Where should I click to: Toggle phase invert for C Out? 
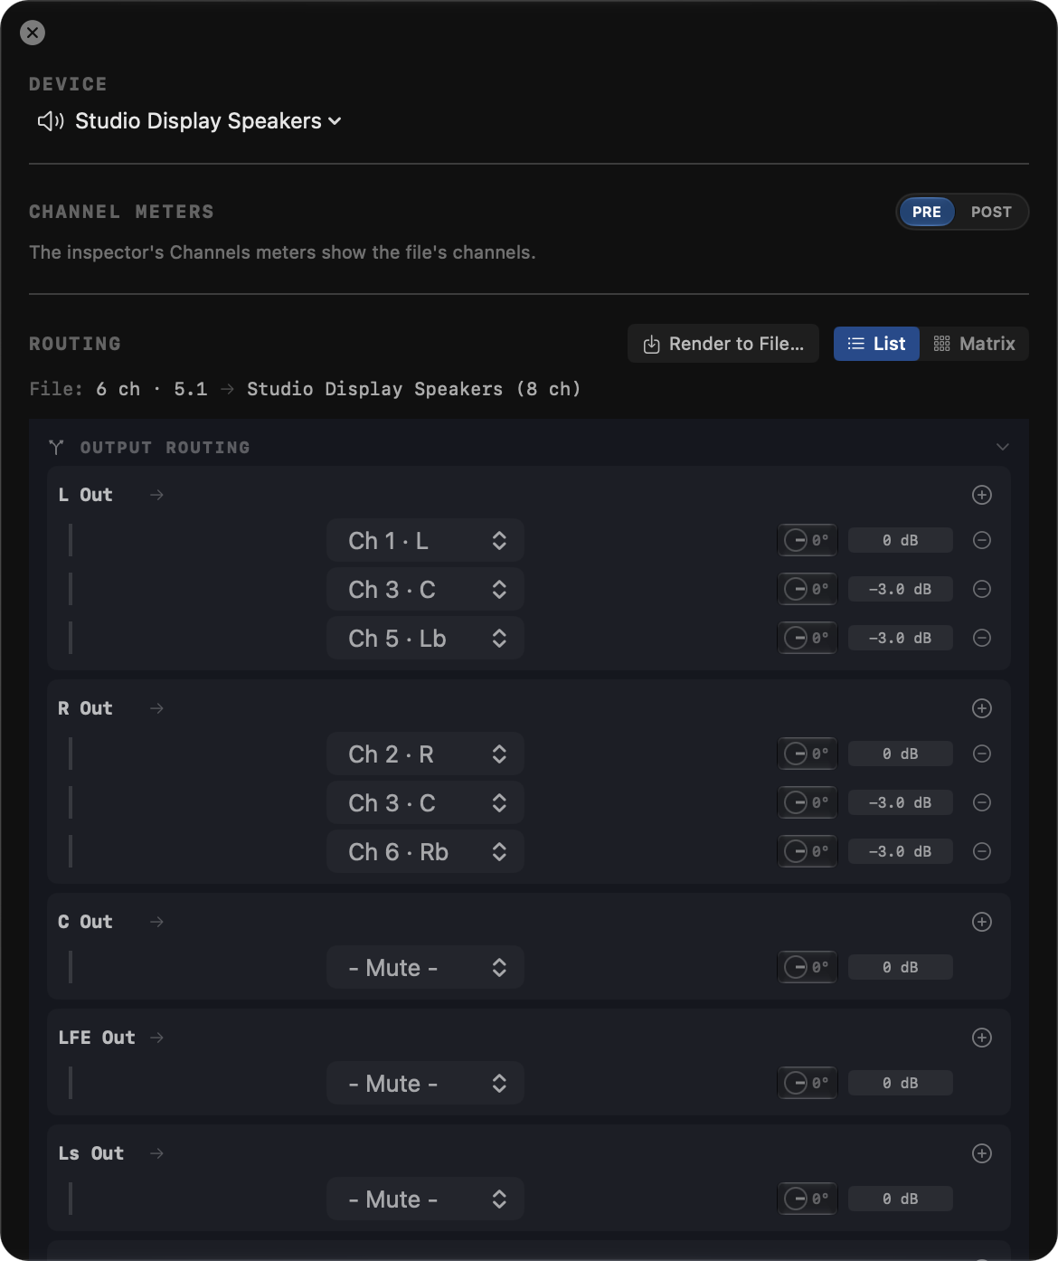pos(808,967)
